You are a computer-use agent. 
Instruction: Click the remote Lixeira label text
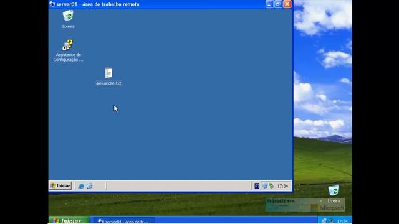pyautogui.click(x=68, y=26)
